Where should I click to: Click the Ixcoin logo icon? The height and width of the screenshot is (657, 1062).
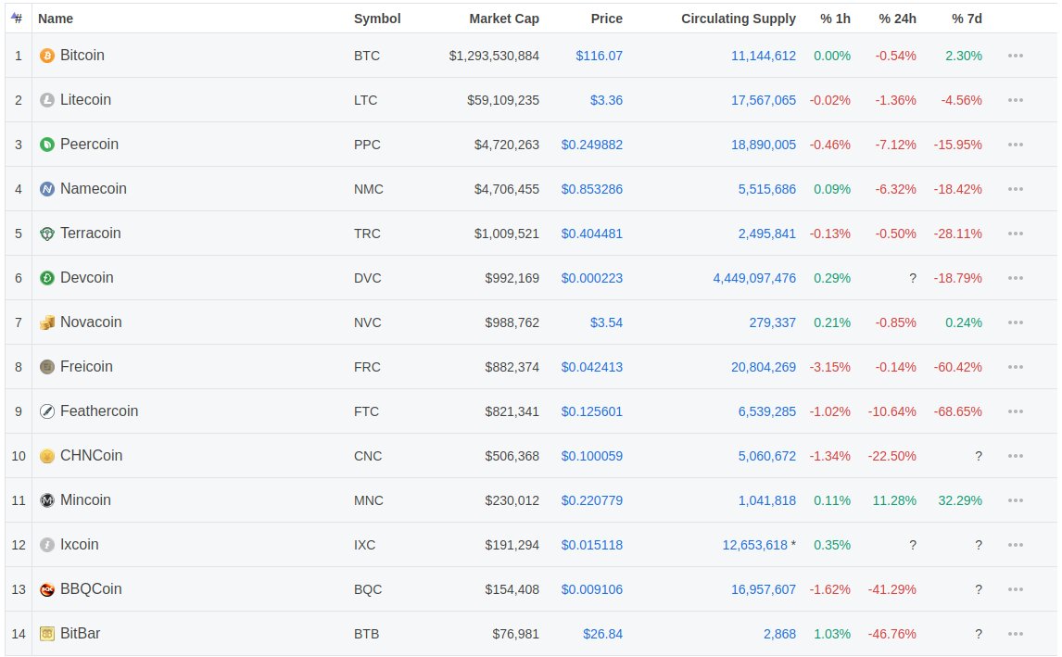click(x=46, y=545)
